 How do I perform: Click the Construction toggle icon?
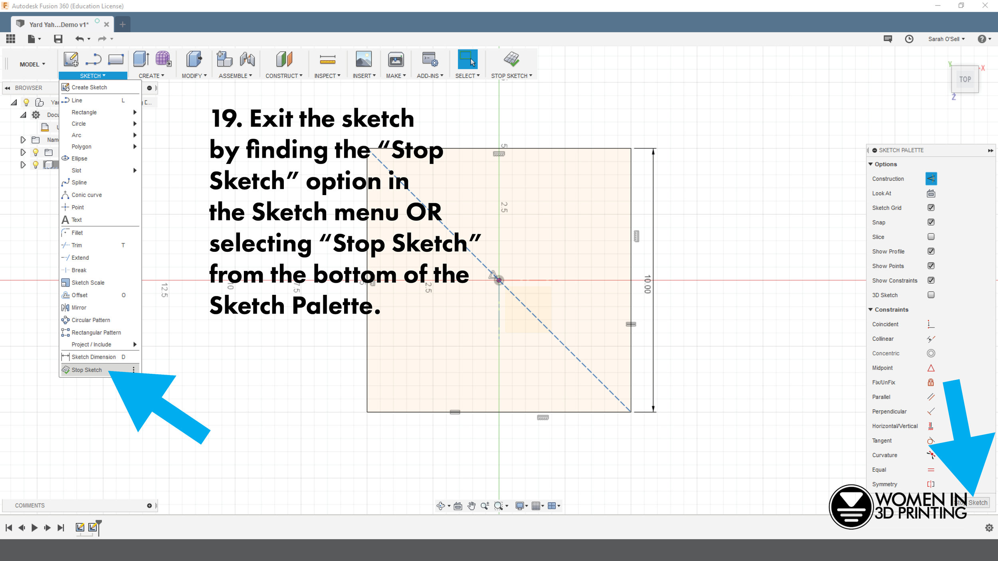click(930, 179)
